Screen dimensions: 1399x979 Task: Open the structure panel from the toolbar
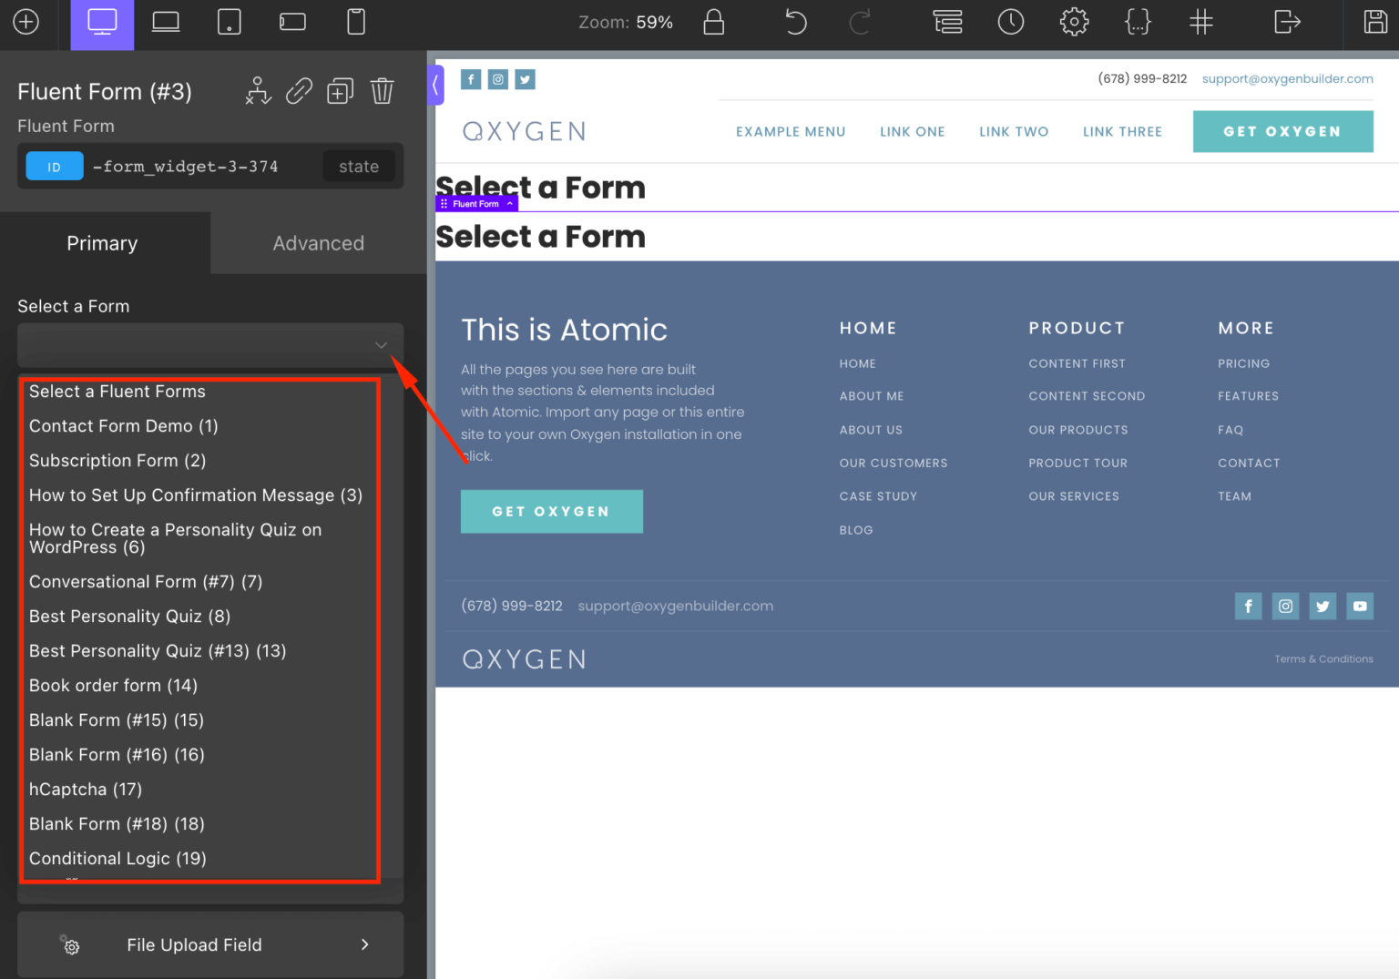coord(947,22)
